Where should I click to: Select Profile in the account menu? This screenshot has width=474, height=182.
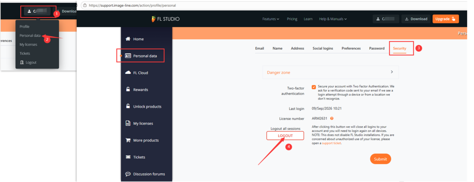pos(24,27)
